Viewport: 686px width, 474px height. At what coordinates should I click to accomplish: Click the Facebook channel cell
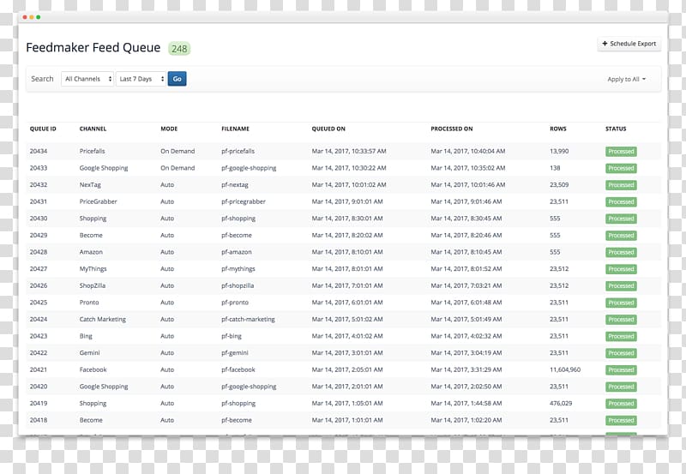pos(93,369)
